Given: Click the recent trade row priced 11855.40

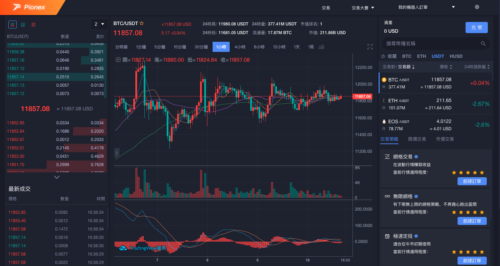Looking at the screenshot, I should 56,221.
